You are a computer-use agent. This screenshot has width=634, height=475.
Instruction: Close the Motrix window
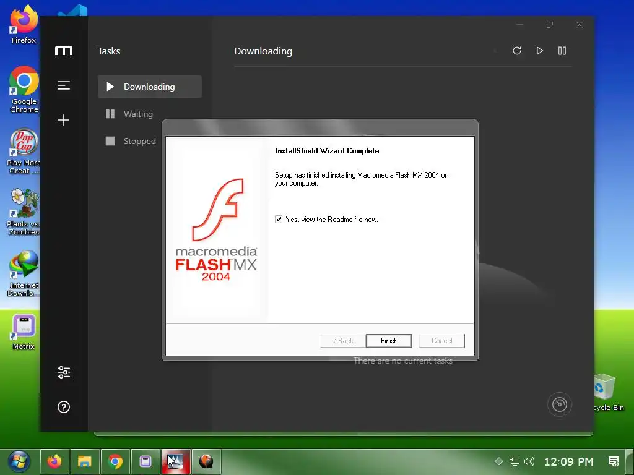pyautogui.click(x=580, y=25)
